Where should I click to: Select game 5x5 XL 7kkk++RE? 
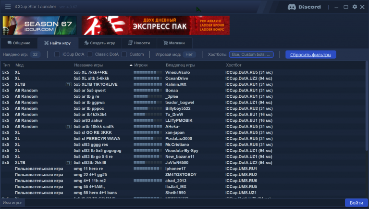click(184, 72)
